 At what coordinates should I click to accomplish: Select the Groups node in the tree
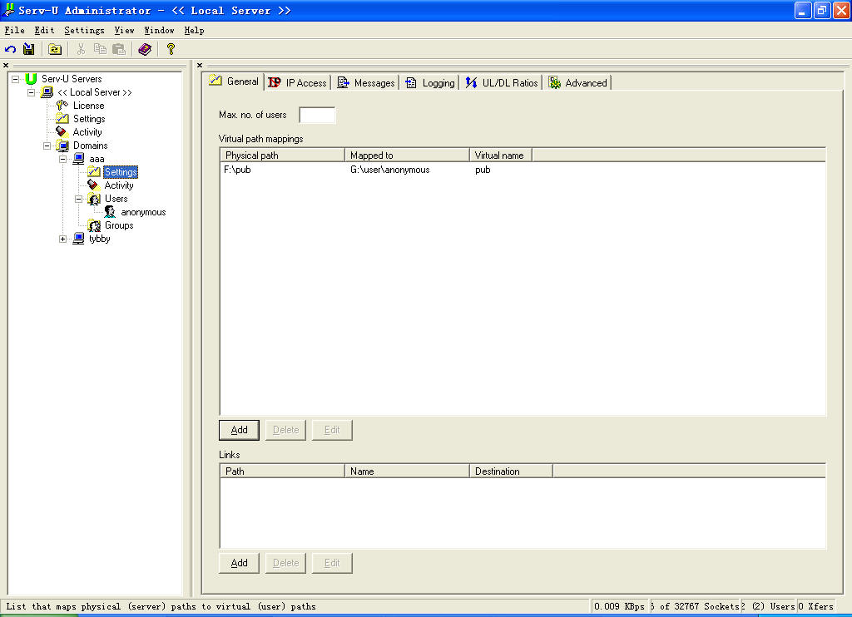click(118, 225)
